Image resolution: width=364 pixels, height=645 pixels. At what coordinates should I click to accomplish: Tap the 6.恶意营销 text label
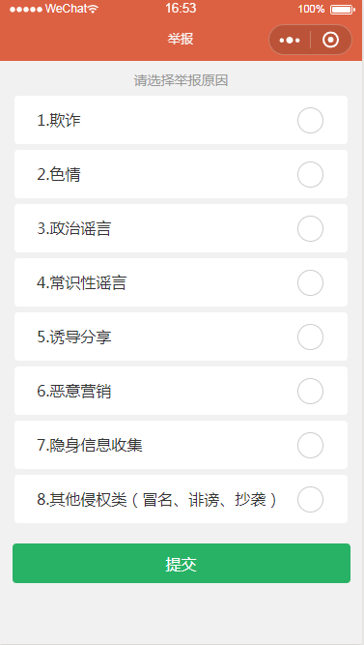pyautogui.click(x=74, y=392)
